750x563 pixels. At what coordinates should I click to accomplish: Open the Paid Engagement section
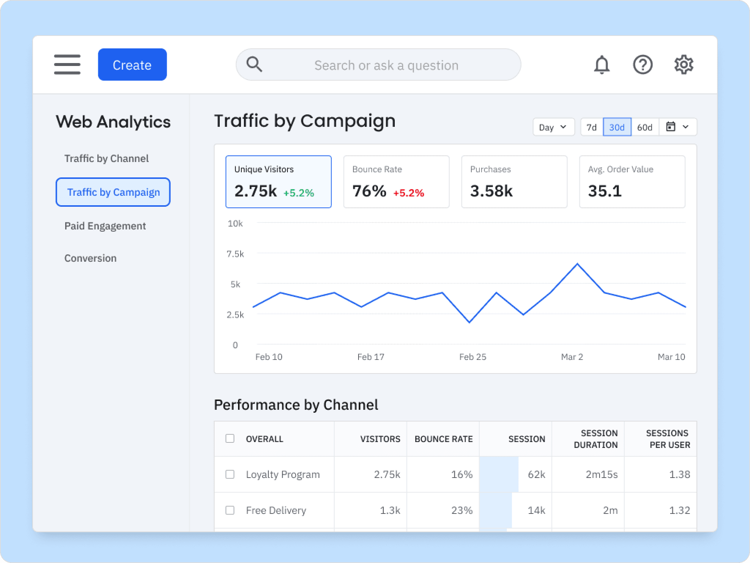105,226
